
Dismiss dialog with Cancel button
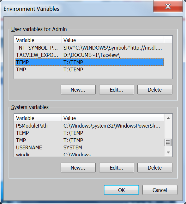pos(160,190)
